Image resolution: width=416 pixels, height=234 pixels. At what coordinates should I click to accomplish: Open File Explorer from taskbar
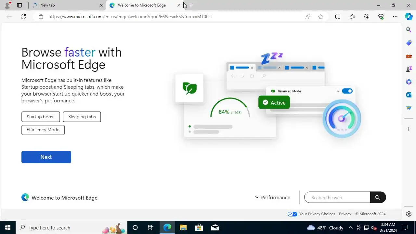183,227
